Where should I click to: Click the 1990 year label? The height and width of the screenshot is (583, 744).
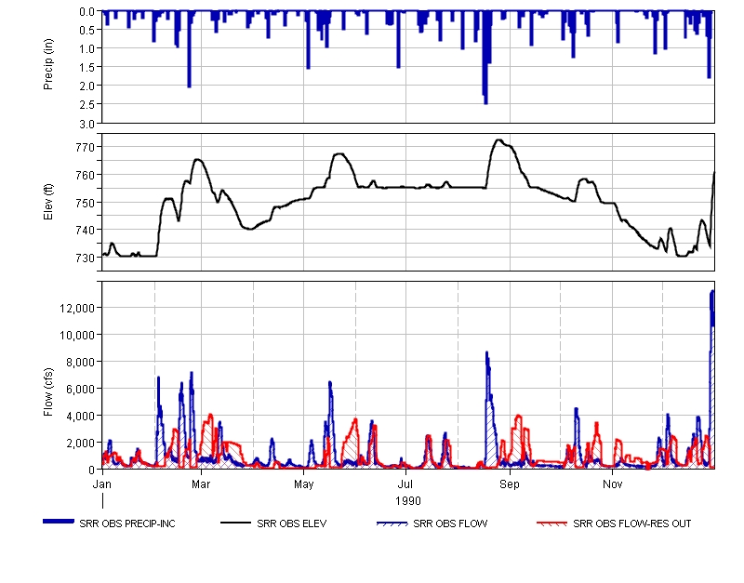click(408, 501)
